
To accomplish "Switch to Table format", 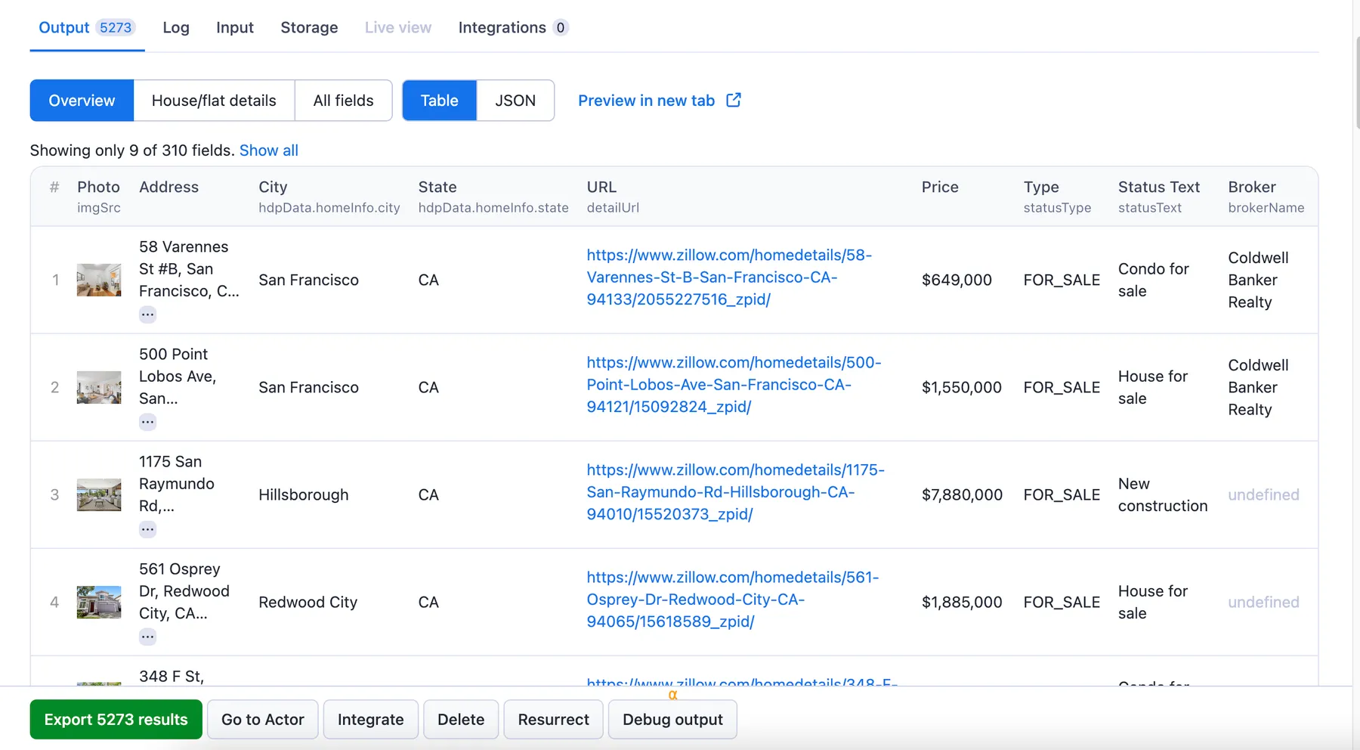I will 440,101.
